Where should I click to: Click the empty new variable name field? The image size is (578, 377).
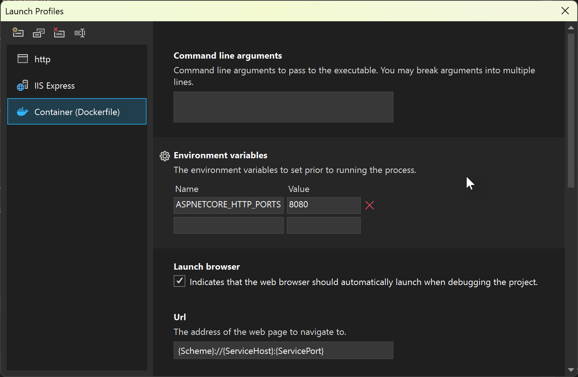click(229, 225)
